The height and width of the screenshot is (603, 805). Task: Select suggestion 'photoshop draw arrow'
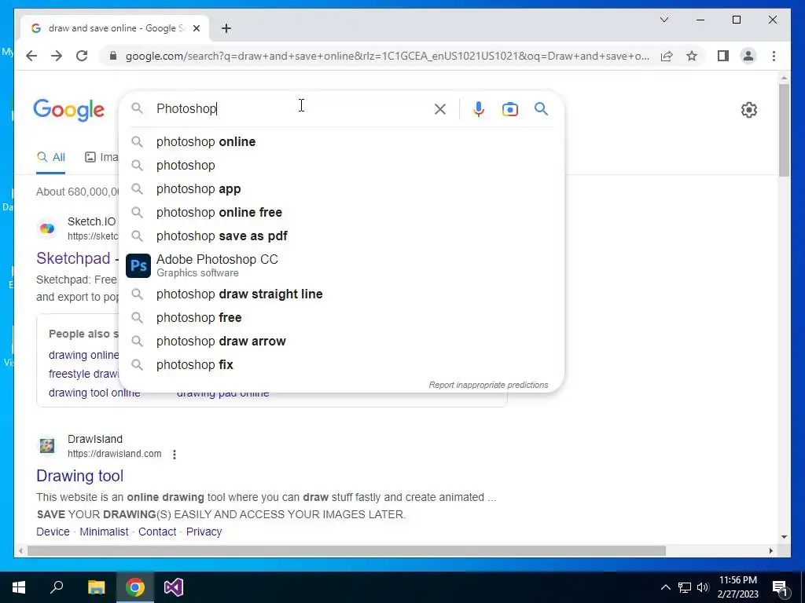click(341, 341)
